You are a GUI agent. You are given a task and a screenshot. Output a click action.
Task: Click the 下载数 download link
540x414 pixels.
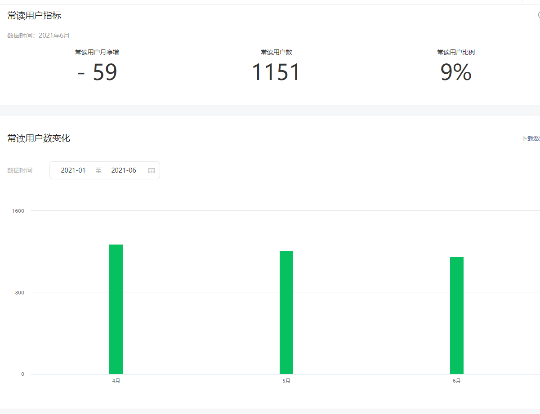[531, 138]
